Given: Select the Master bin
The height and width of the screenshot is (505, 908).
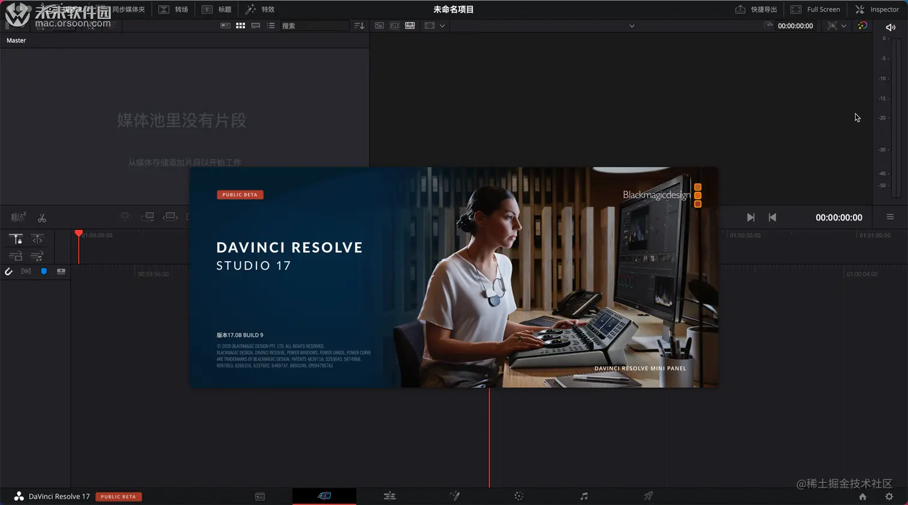Looking at the screenshot, I should 16,40.
